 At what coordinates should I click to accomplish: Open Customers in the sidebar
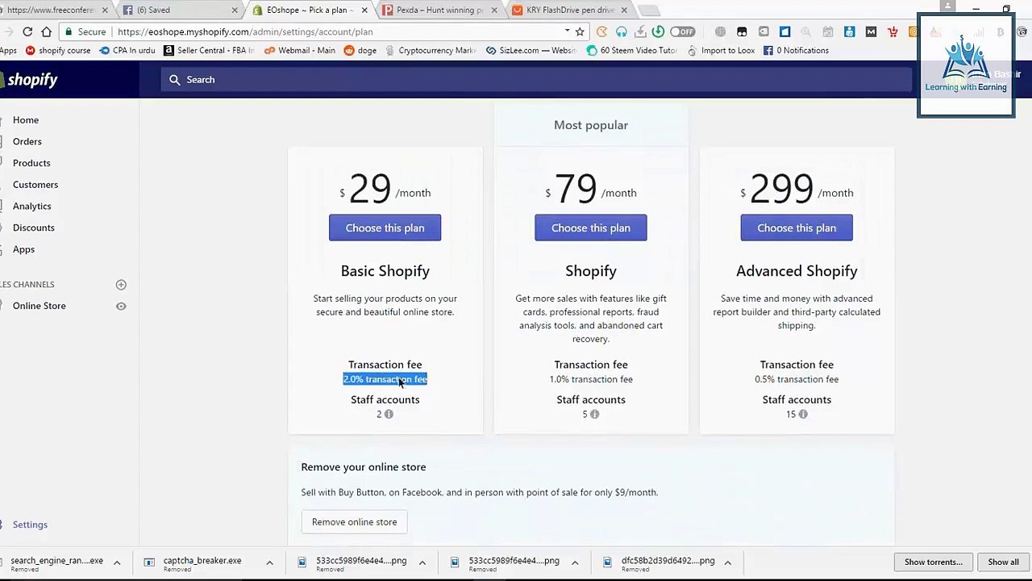35,184
